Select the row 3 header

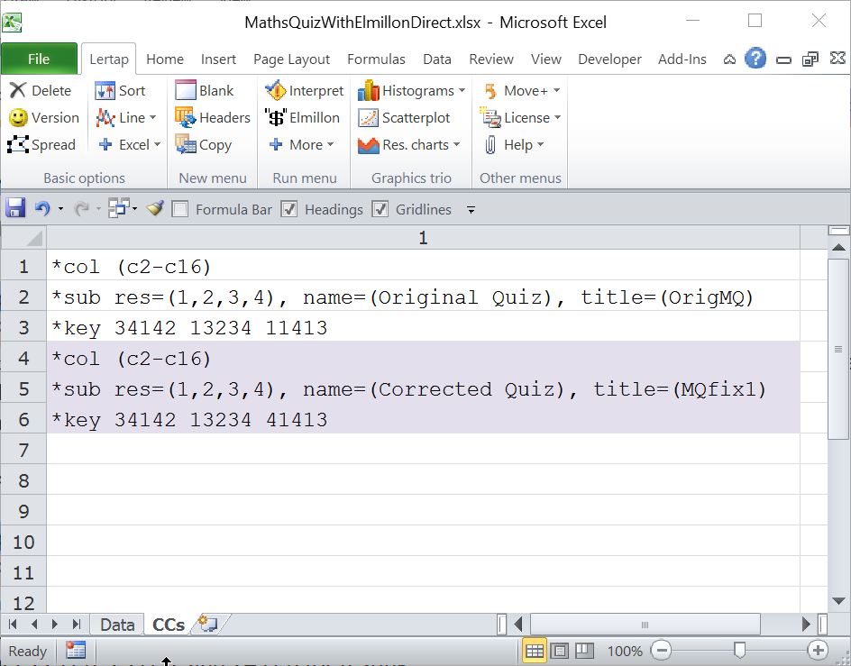(23, 327)
